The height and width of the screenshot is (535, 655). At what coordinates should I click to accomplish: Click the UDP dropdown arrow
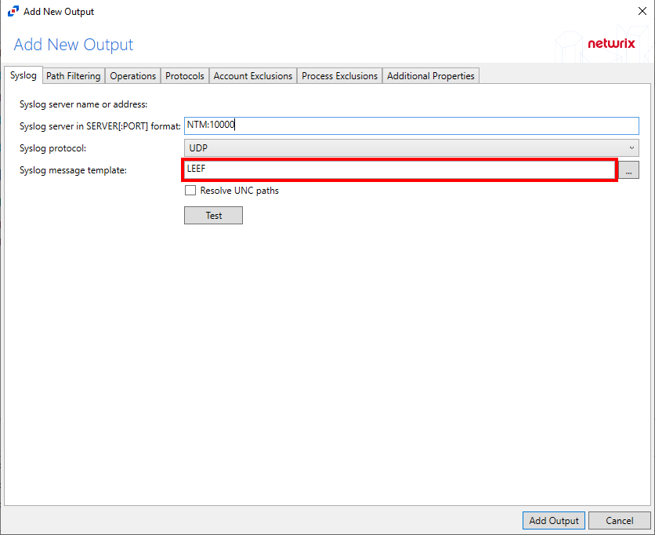(x=631, y=147)
